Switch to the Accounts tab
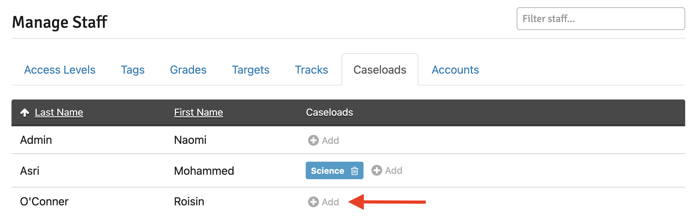The image size is (697, 220). (x=455, y=70)
